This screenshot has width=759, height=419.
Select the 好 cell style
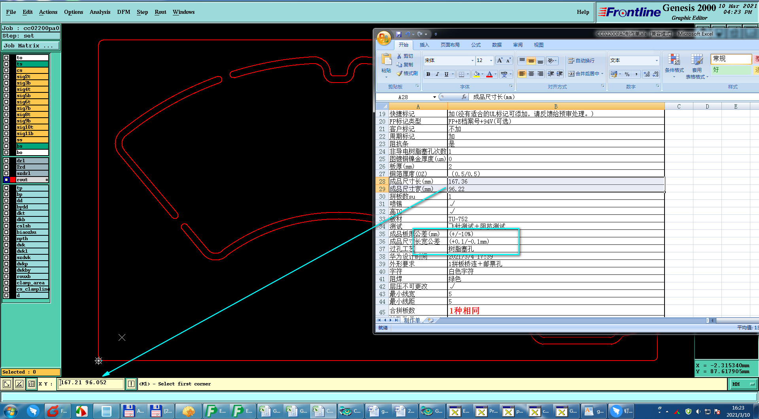coord(731,70)
